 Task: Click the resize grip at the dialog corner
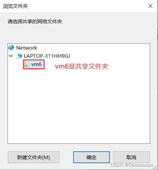(155, 167)
